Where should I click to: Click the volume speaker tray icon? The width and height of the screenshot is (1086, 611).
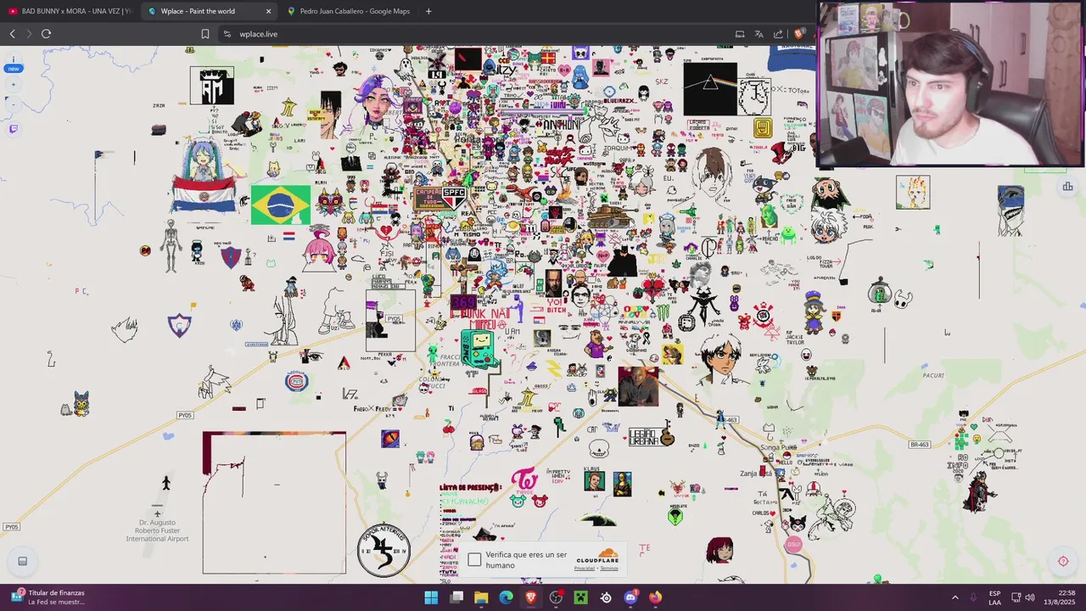1030,597
